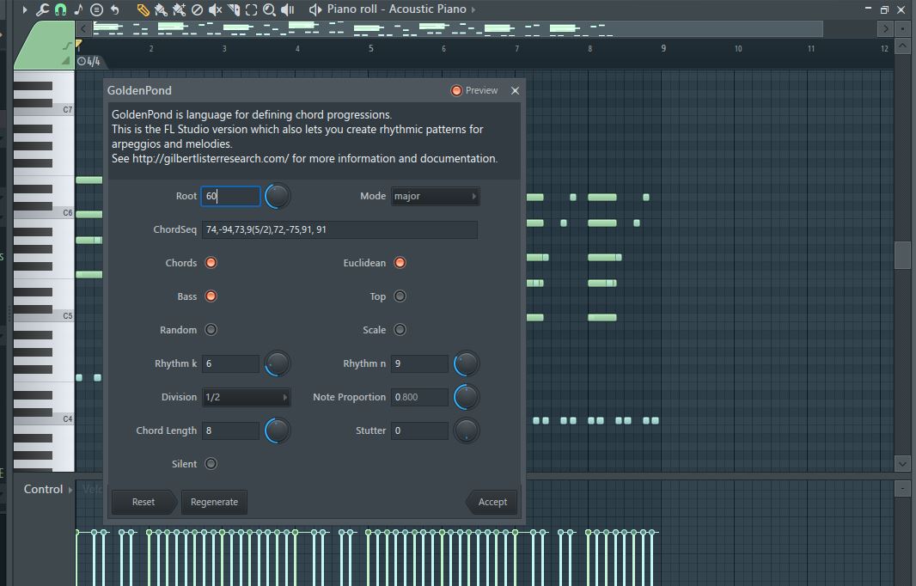Click the undo arrow icon
Screen dimensions: 916x586
coord(114,9)
